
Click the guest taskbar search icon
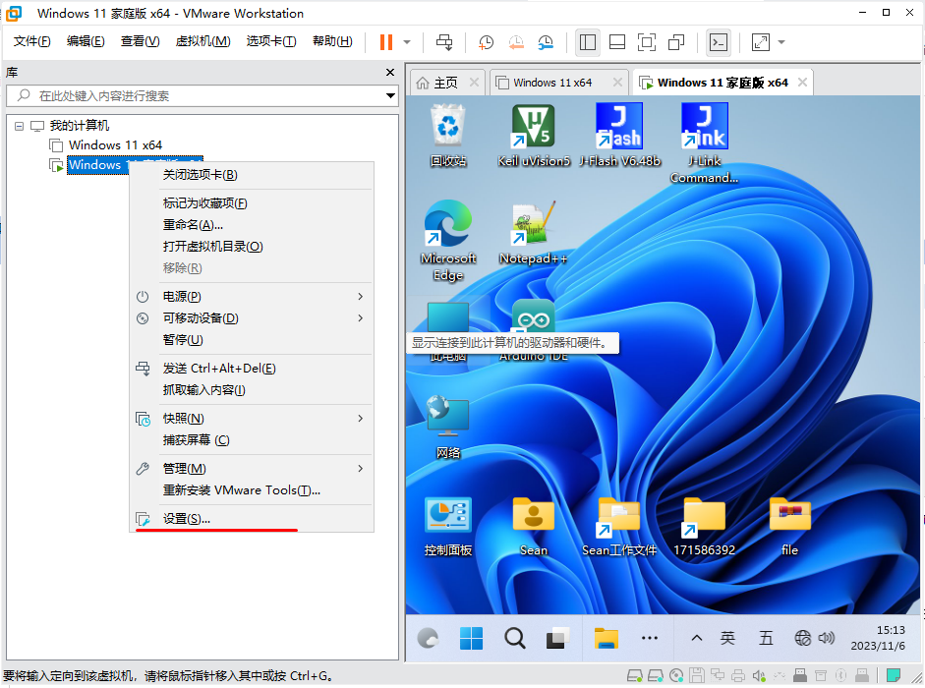pyautogui.click(x=515, y=638)
